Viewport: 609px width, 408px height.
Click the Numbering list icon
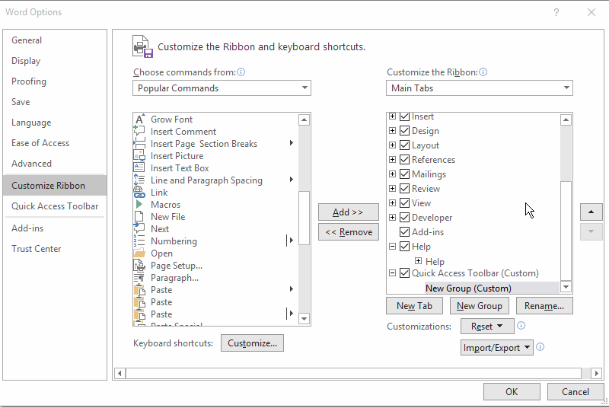139,241
